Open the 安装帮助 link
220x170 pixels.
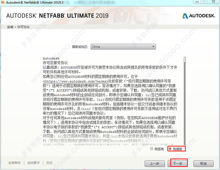tap(14, 163)
